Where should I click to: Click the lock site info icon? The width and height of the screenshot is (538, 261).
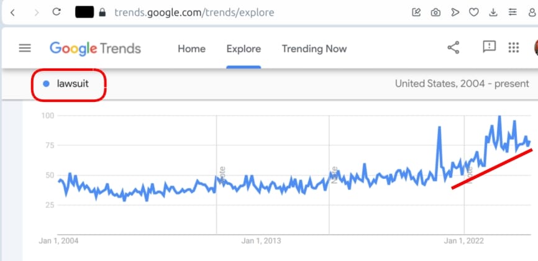[102, 12]
